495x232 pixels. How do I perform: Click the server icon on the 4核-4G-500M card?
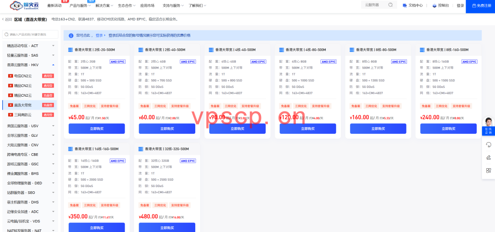click(x=211, y=50)
